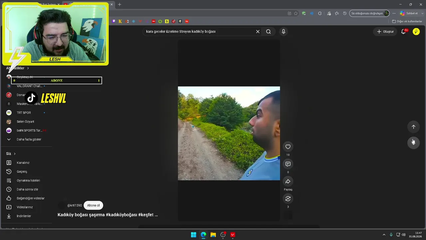Open the browser favorites list icon
426x240 pixels.
[337, 13]
